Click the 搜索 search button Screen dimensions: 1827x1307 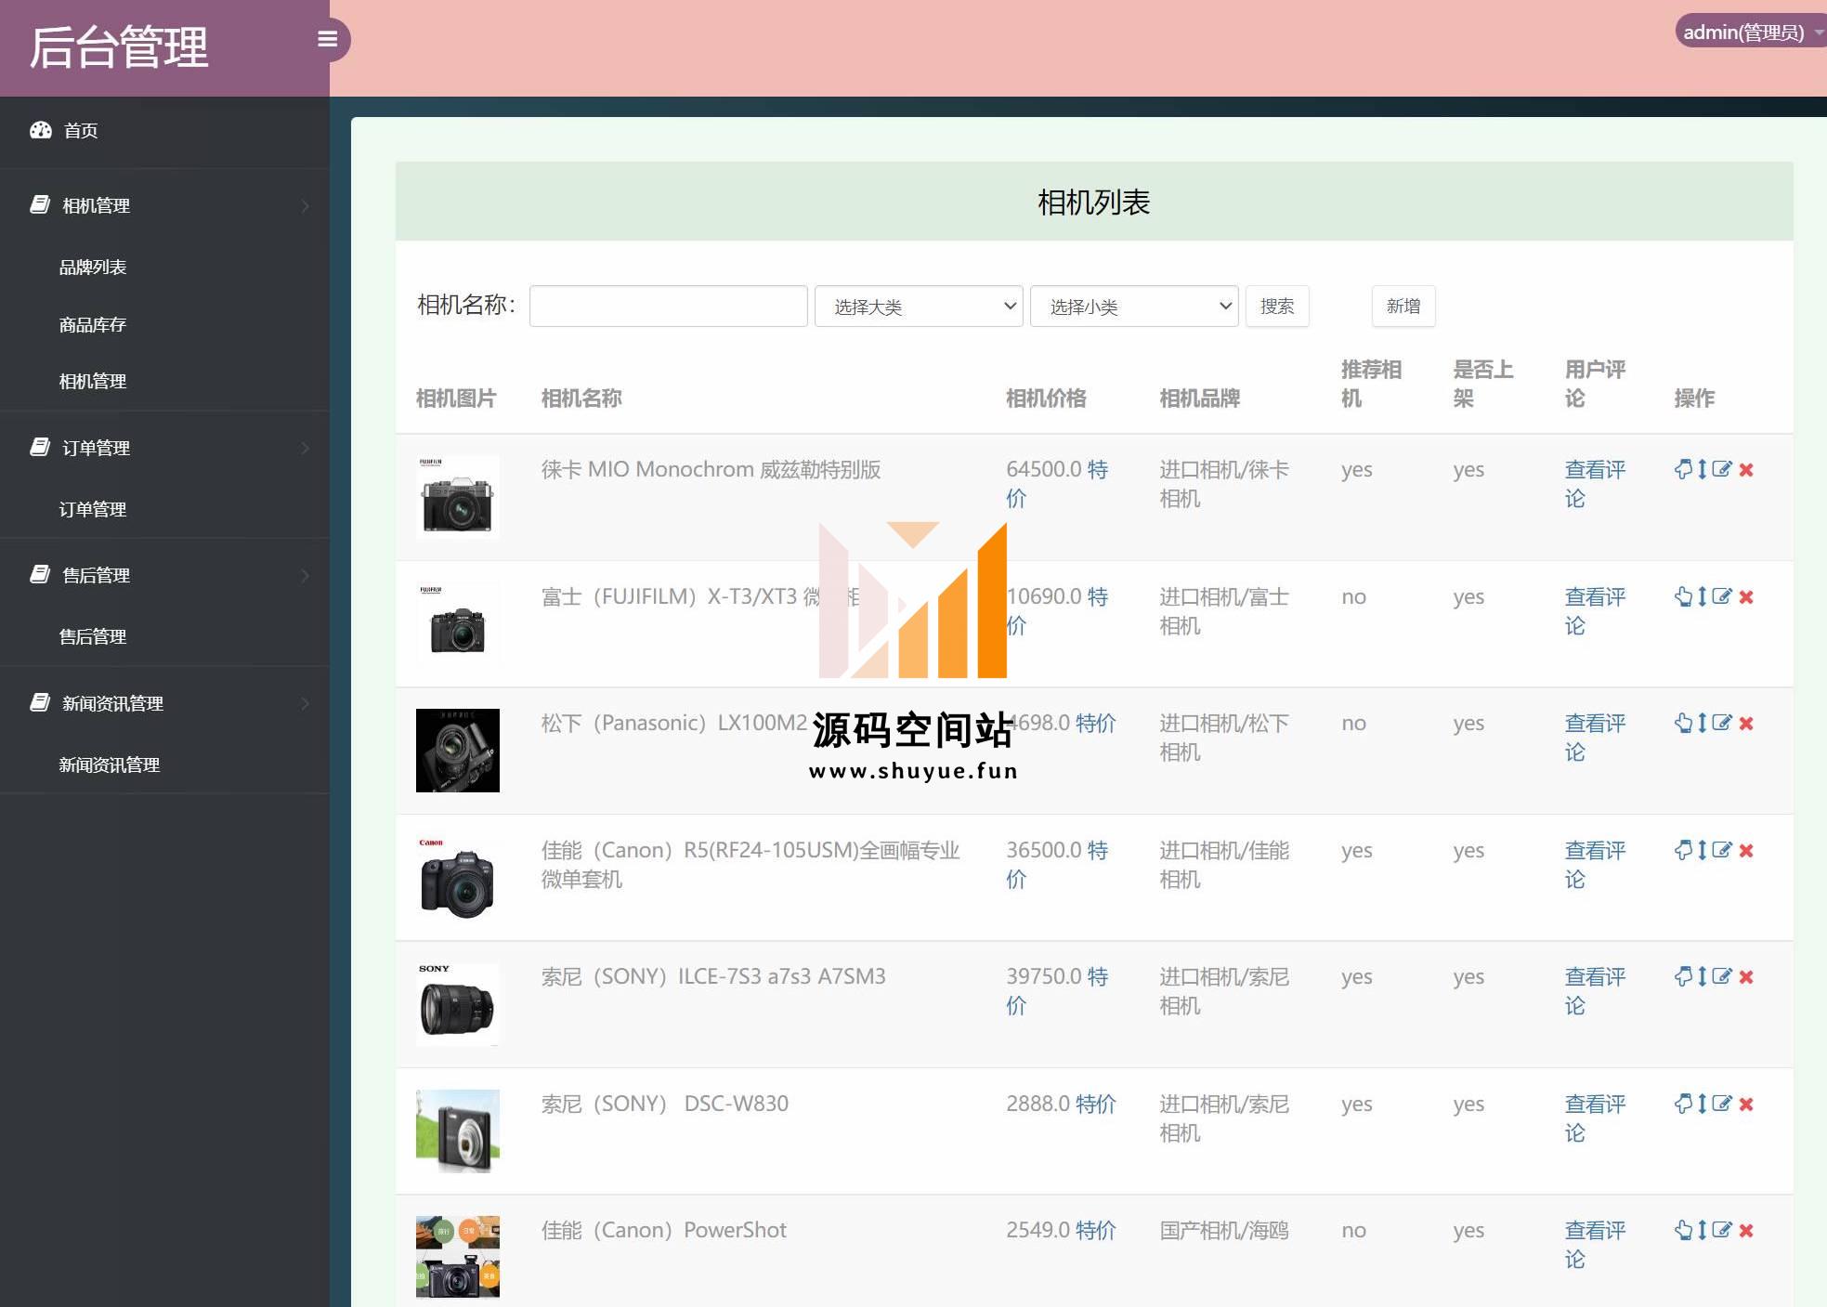click(x=1277, y=307)
